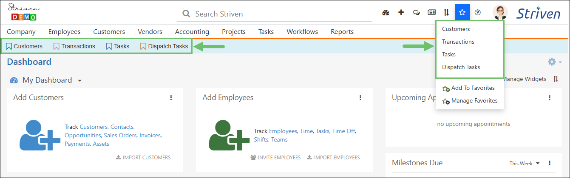Image resolution: width=570 pixels, height=178 pixels.
Task: Open the Company menu
Action: (x=21, y=31)
